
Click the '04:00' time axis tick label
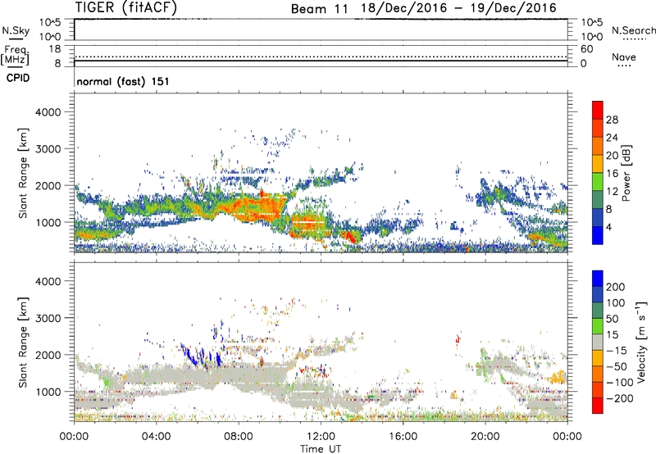(x=157, y=437)
